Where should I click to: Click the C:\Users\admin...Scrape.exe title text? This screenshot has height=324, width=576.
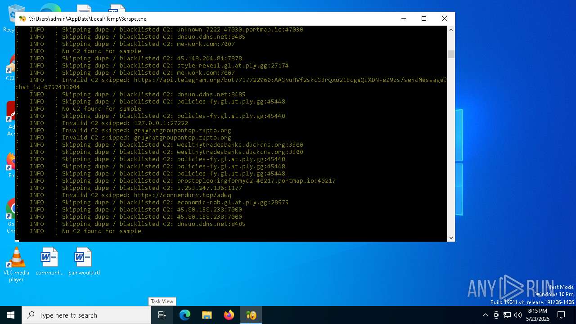pos(87,18)
